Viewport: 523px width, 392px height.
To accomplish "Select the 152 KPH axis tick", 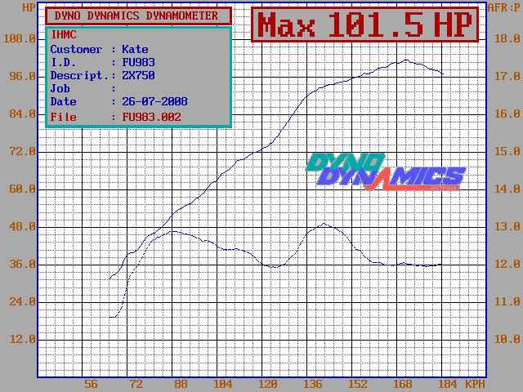I will point(358,384).
